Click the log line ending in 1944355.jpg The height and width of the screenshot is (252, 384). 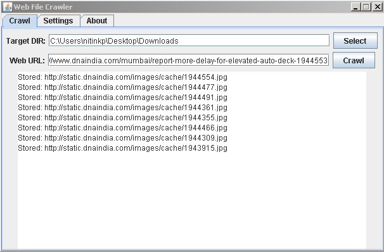click(122, 118)
